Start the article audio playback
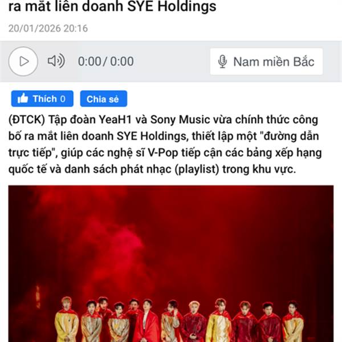 23,62
